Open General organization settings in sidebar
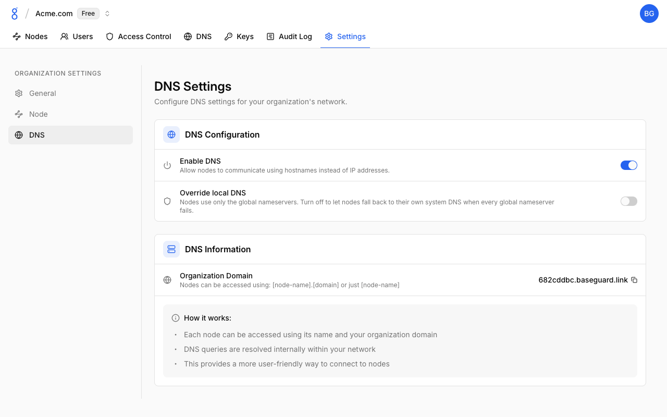Screen dimensions: 667x417 pos(70,93)
